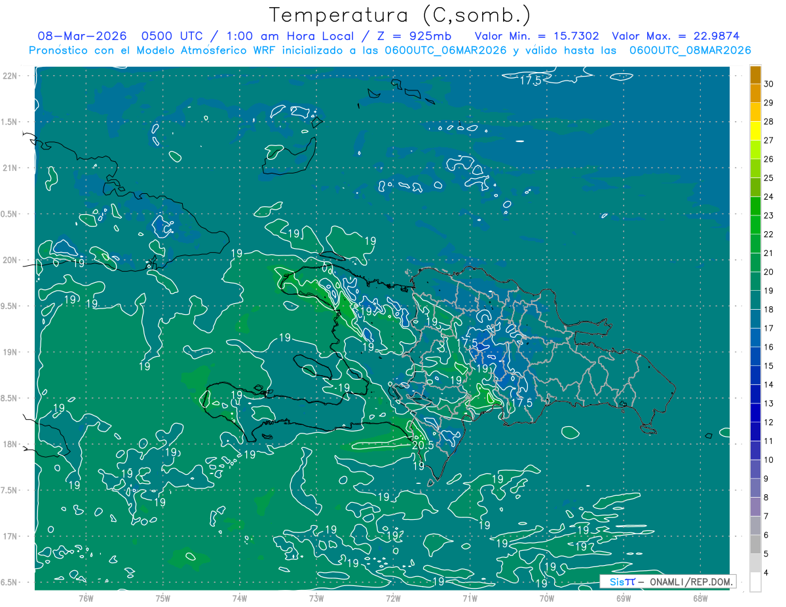This screenshot has width=786, height=607.
Task: Click the '70W' longitude label
Action: tap(547, 598)
